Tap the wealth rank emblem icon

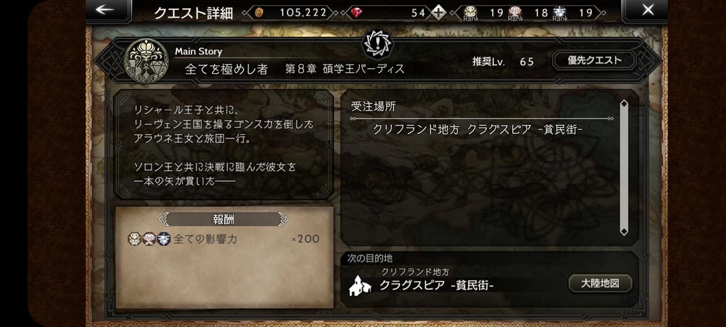coord(470,11)
